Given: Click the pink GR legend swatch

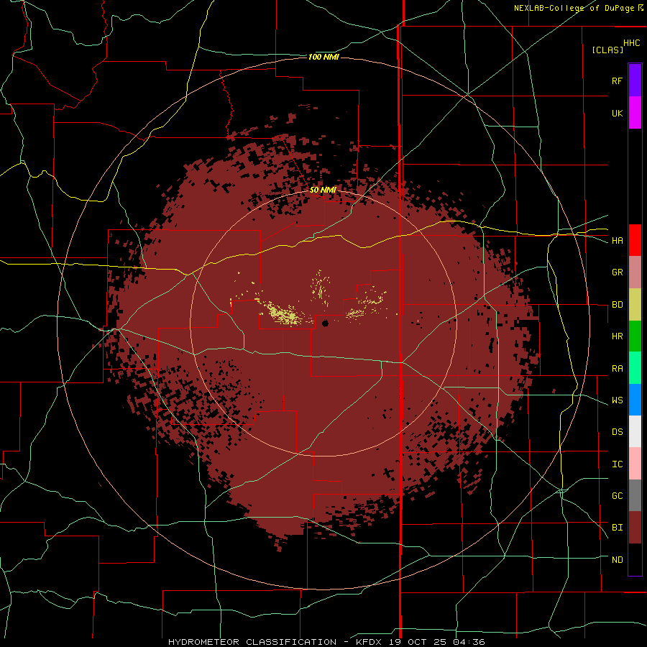Looking at the screenshot, I should point(635,272).
